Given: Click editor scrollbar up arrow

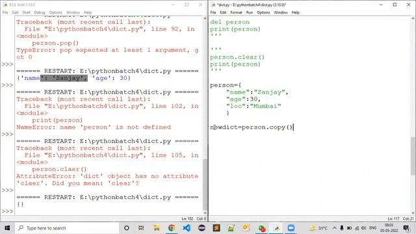Looking at the screenshot, I should click(x=413, y=18).
